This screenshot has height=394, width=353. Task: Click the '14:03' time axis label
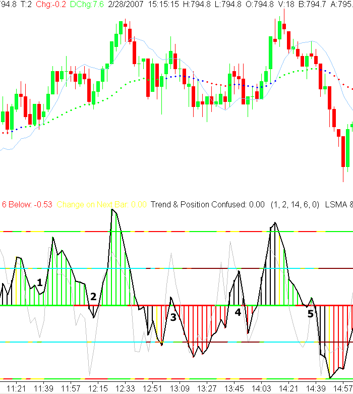(261, 388)
